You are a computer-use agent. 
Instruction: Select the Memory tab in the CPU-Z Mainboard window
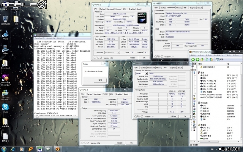179,8
